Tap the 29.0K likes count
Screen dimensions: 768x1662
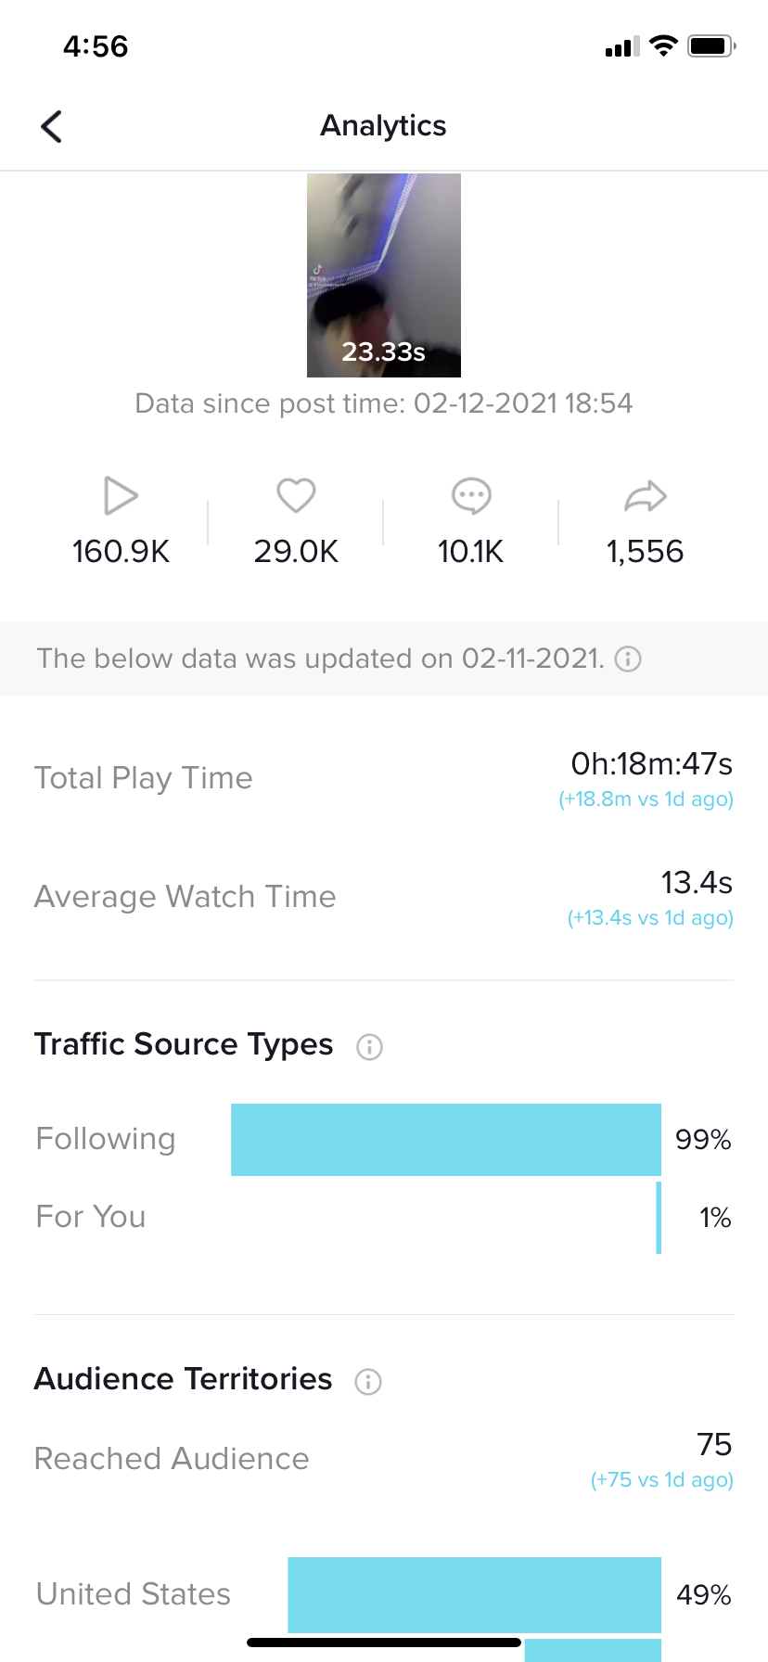pyautogui.click(x=296, y=551)
